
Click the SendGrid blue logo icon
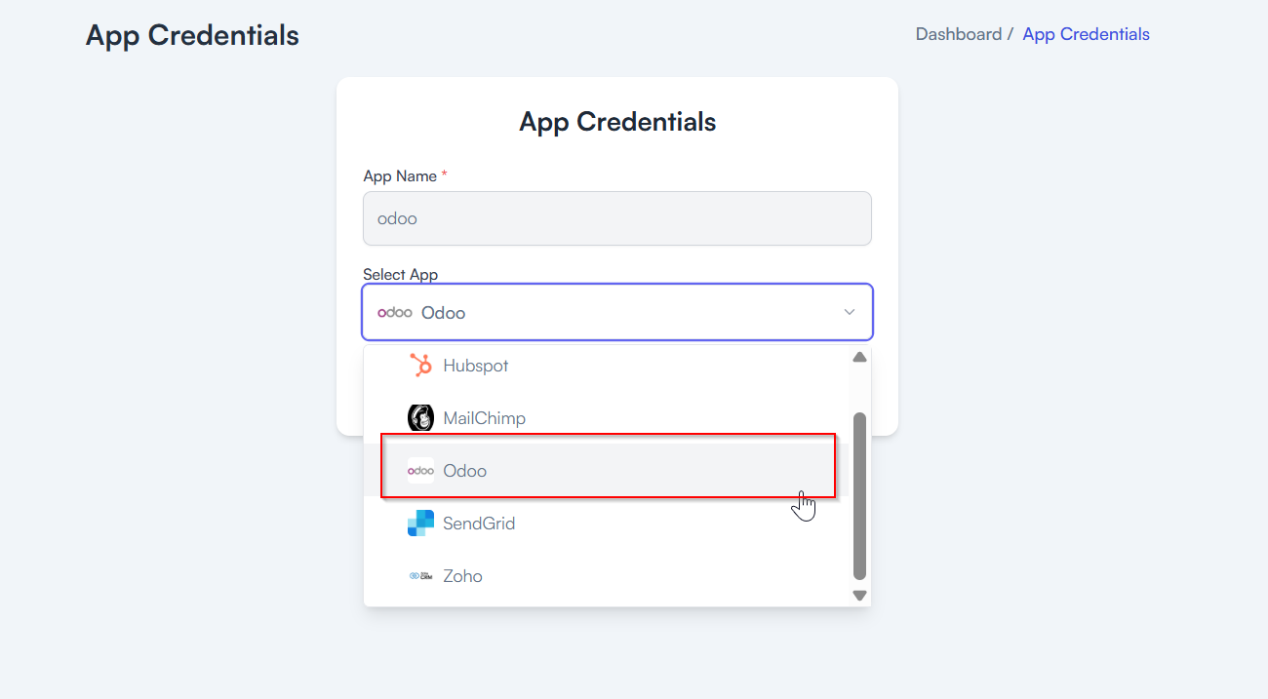(420, 524)
